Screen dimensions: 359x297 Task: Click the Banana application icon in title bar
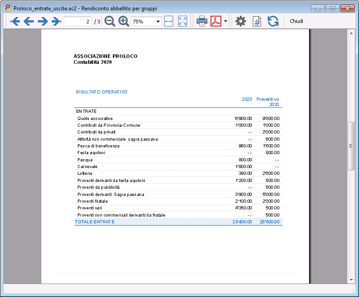coord(8,8)
